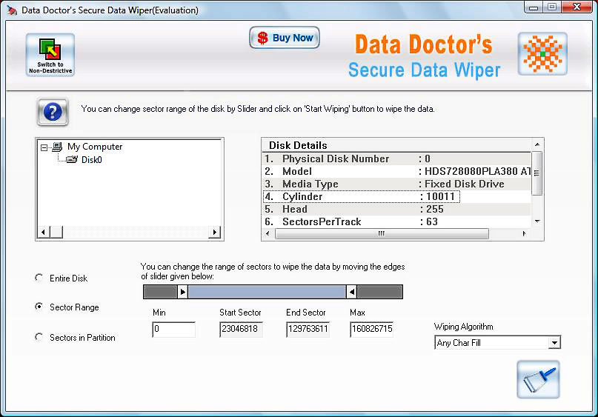This screenshot has width=598, height=417.
Task: Click the Disk Details up scroll arrow
Action: pos(537,145)
